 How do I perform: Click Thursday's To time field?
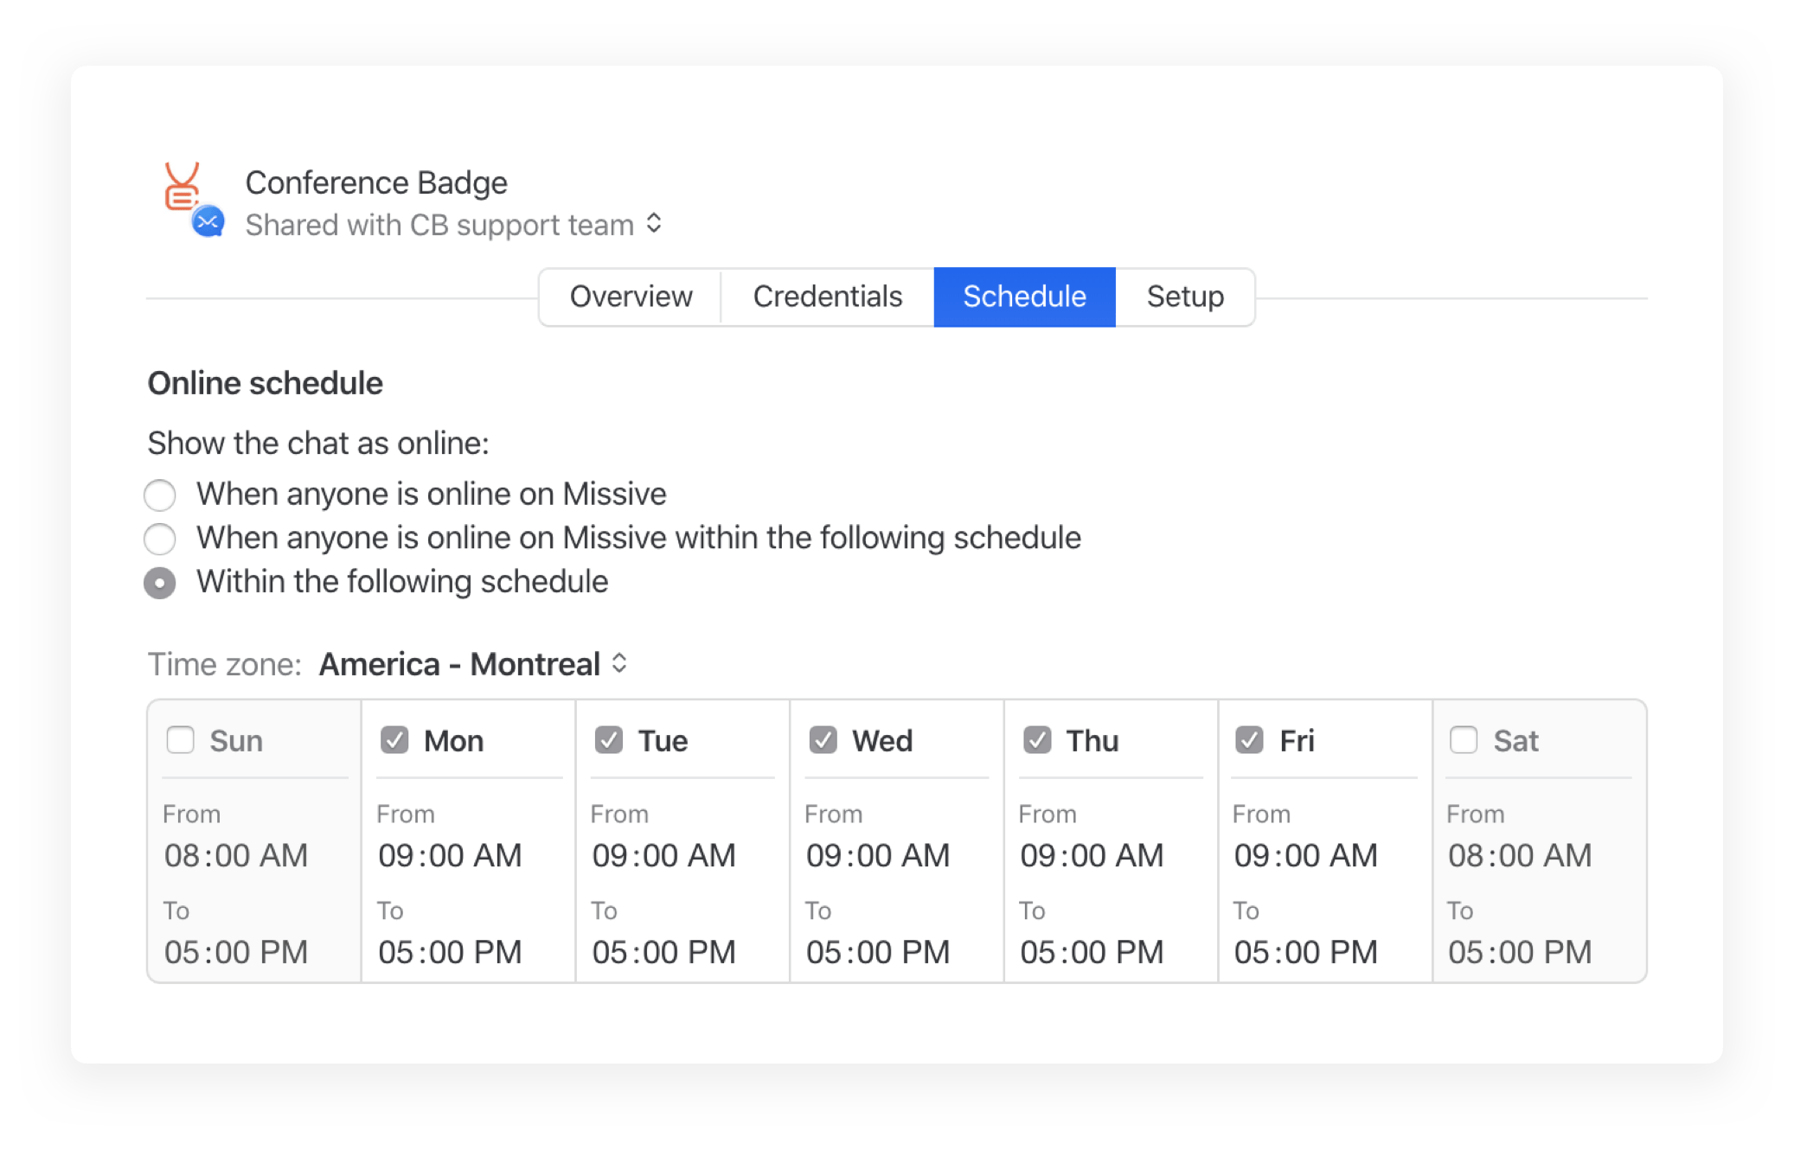point(1092,951)
